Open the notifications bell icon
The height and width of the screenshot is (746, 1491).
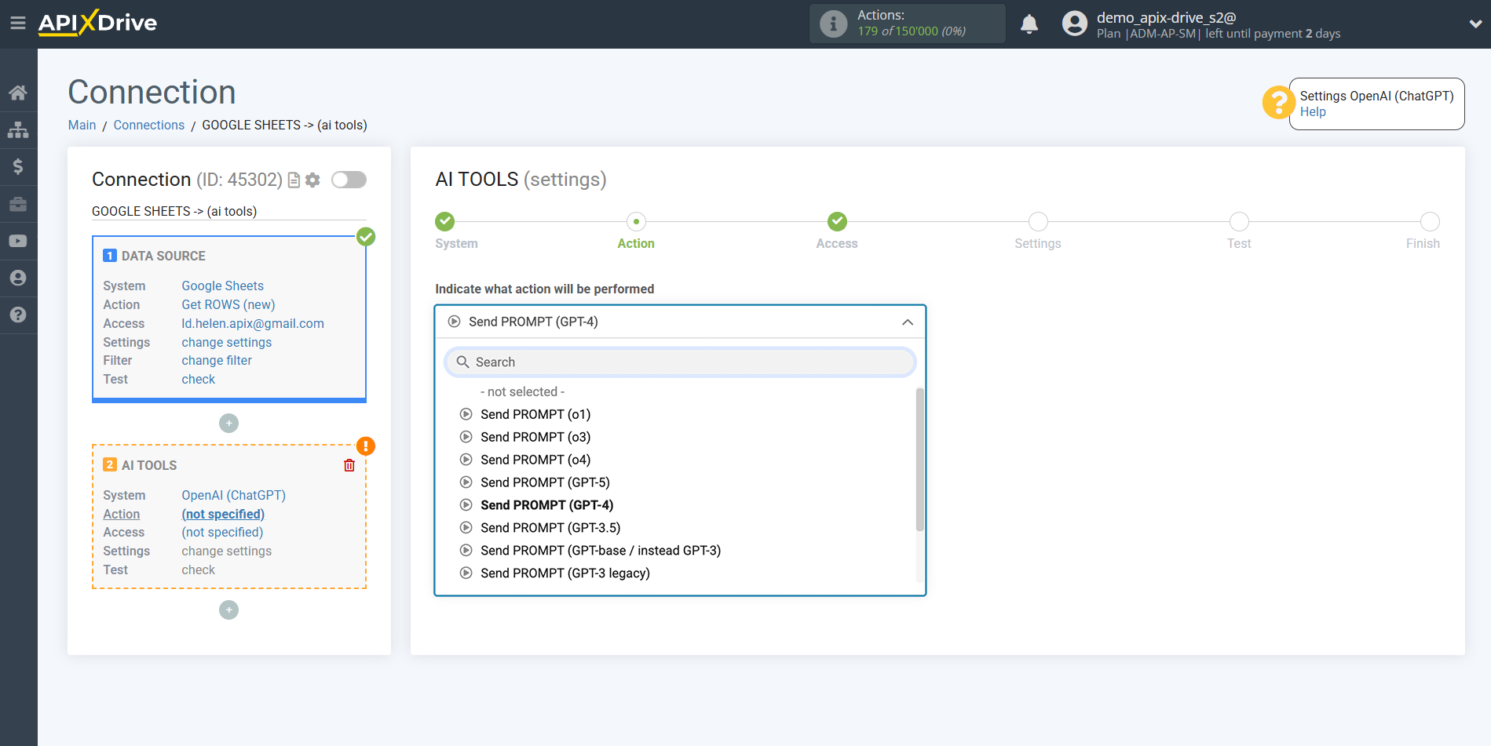[x=1029, y=24]
